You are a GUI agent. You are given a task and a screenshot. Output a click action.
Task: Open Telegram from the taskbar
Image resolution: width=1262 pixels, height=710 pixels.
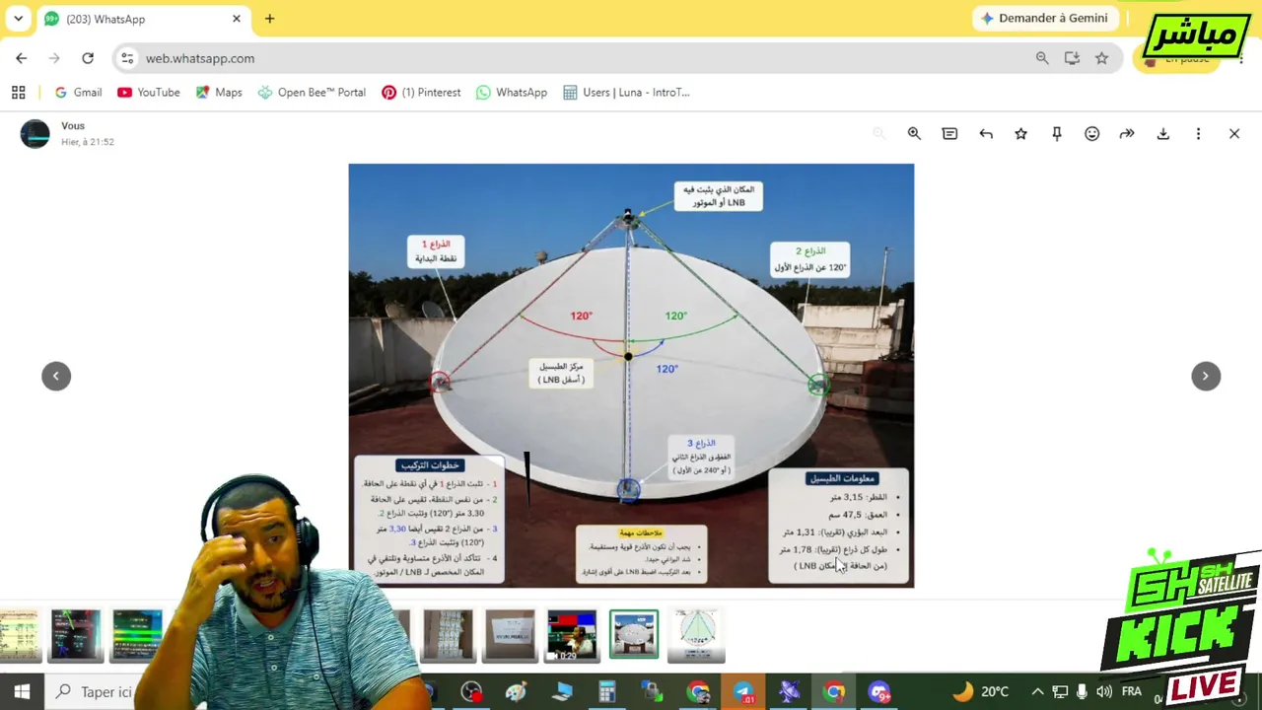(743, 692)
